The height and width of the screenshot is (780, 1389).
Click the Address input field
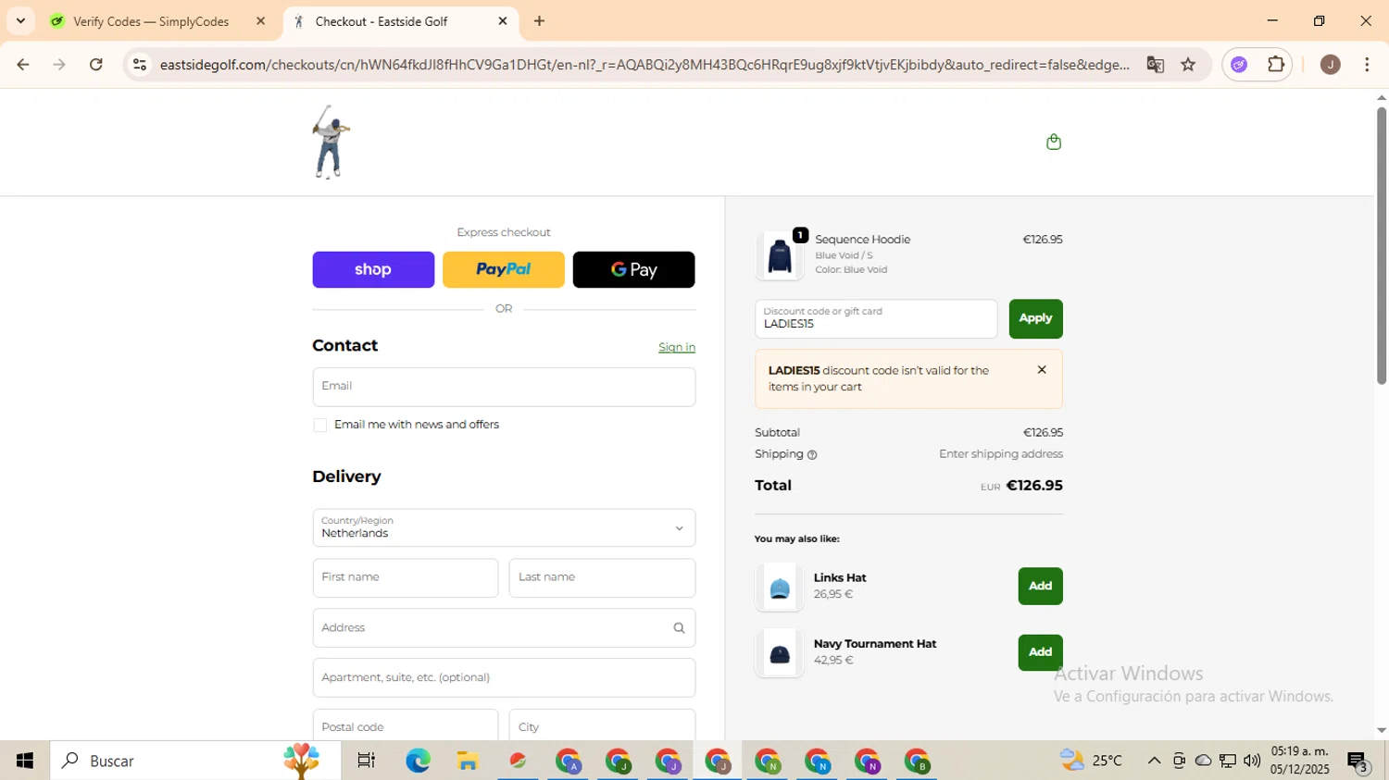504,628
